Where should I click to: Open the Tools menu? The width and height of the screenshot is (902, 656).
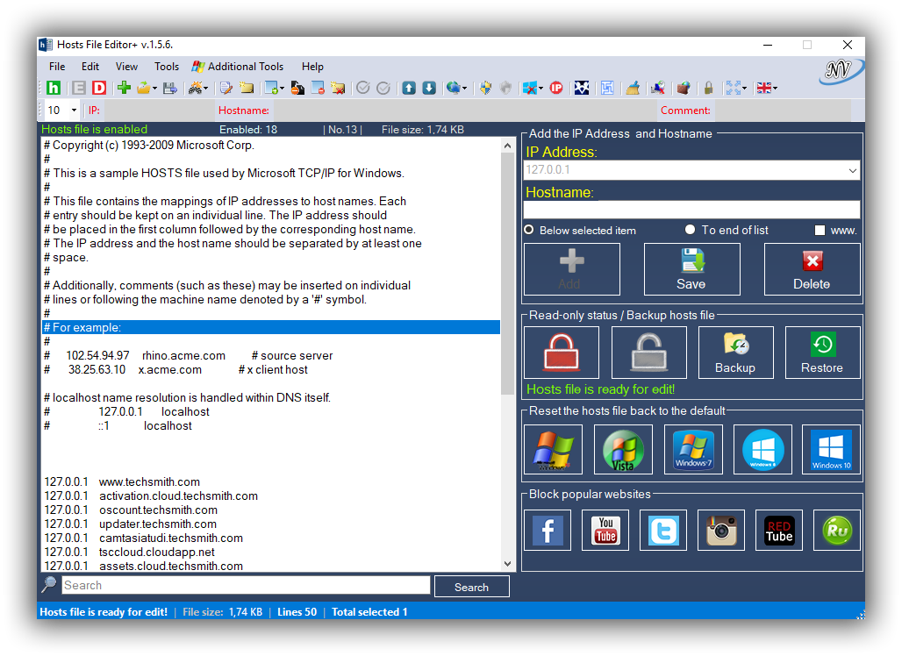167,67
